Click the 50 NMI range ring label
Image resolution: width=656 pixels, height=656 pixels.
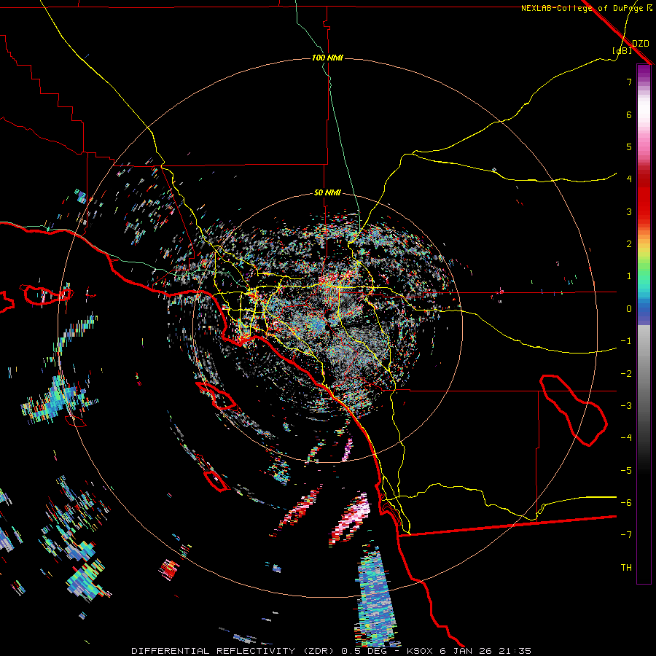(x=327, y=193)
